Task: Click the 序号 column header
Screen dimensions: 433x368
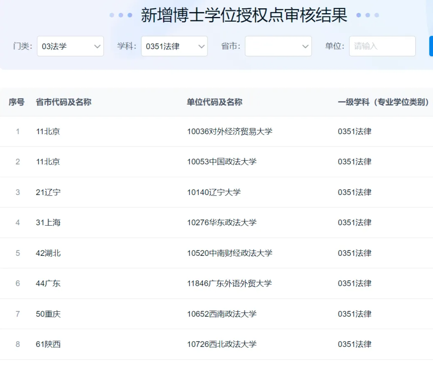Action: click(x=17, y=102)
